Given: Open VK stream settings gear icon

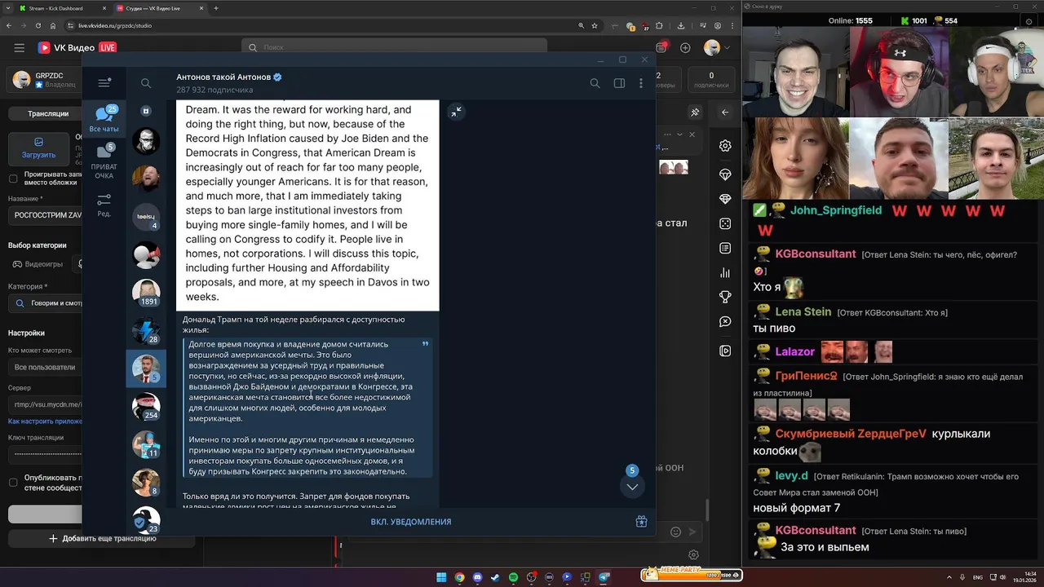Looking at the screenshot, I should point(725,146).
